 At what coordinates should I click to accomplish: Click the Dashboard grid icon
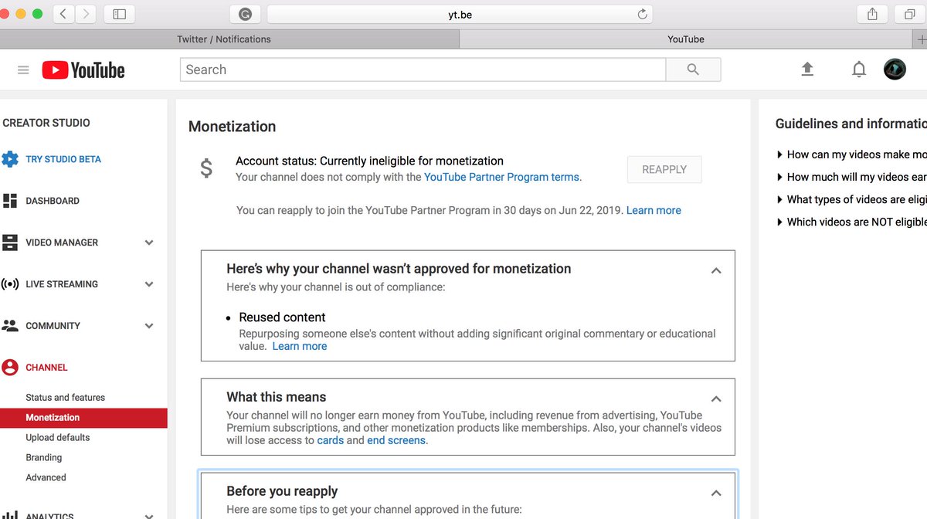[x=10, y=201]
